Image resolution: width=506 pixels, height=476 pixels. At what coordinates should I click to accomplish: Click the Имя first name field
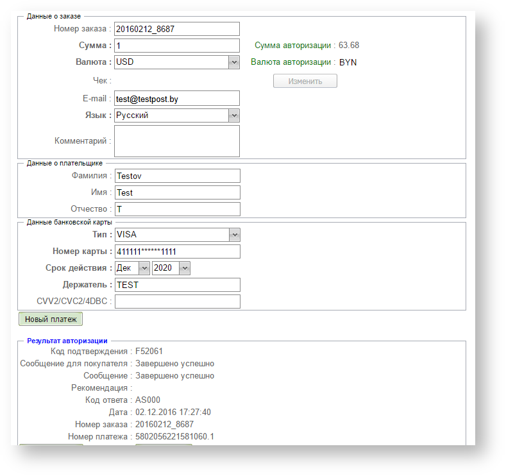(x=176, y=192)
